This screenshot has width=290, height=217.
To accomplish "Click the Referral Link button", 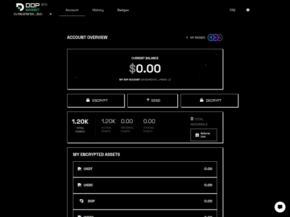I will coord(204,135).
